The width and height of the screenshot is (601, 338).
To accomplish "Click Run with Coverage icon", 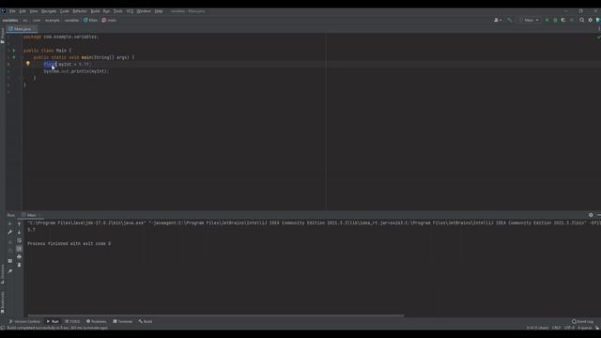I will tap(563, 20).
